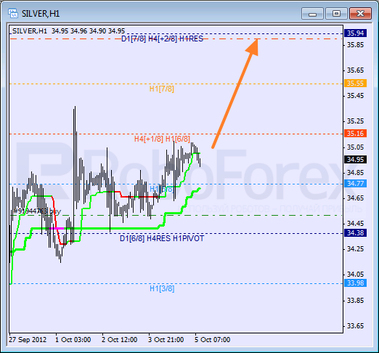Select the D1[7/8] H4[+2/8] H1RES label
Image resolution: width=379 pixels, height=353 pixels.
162,38
